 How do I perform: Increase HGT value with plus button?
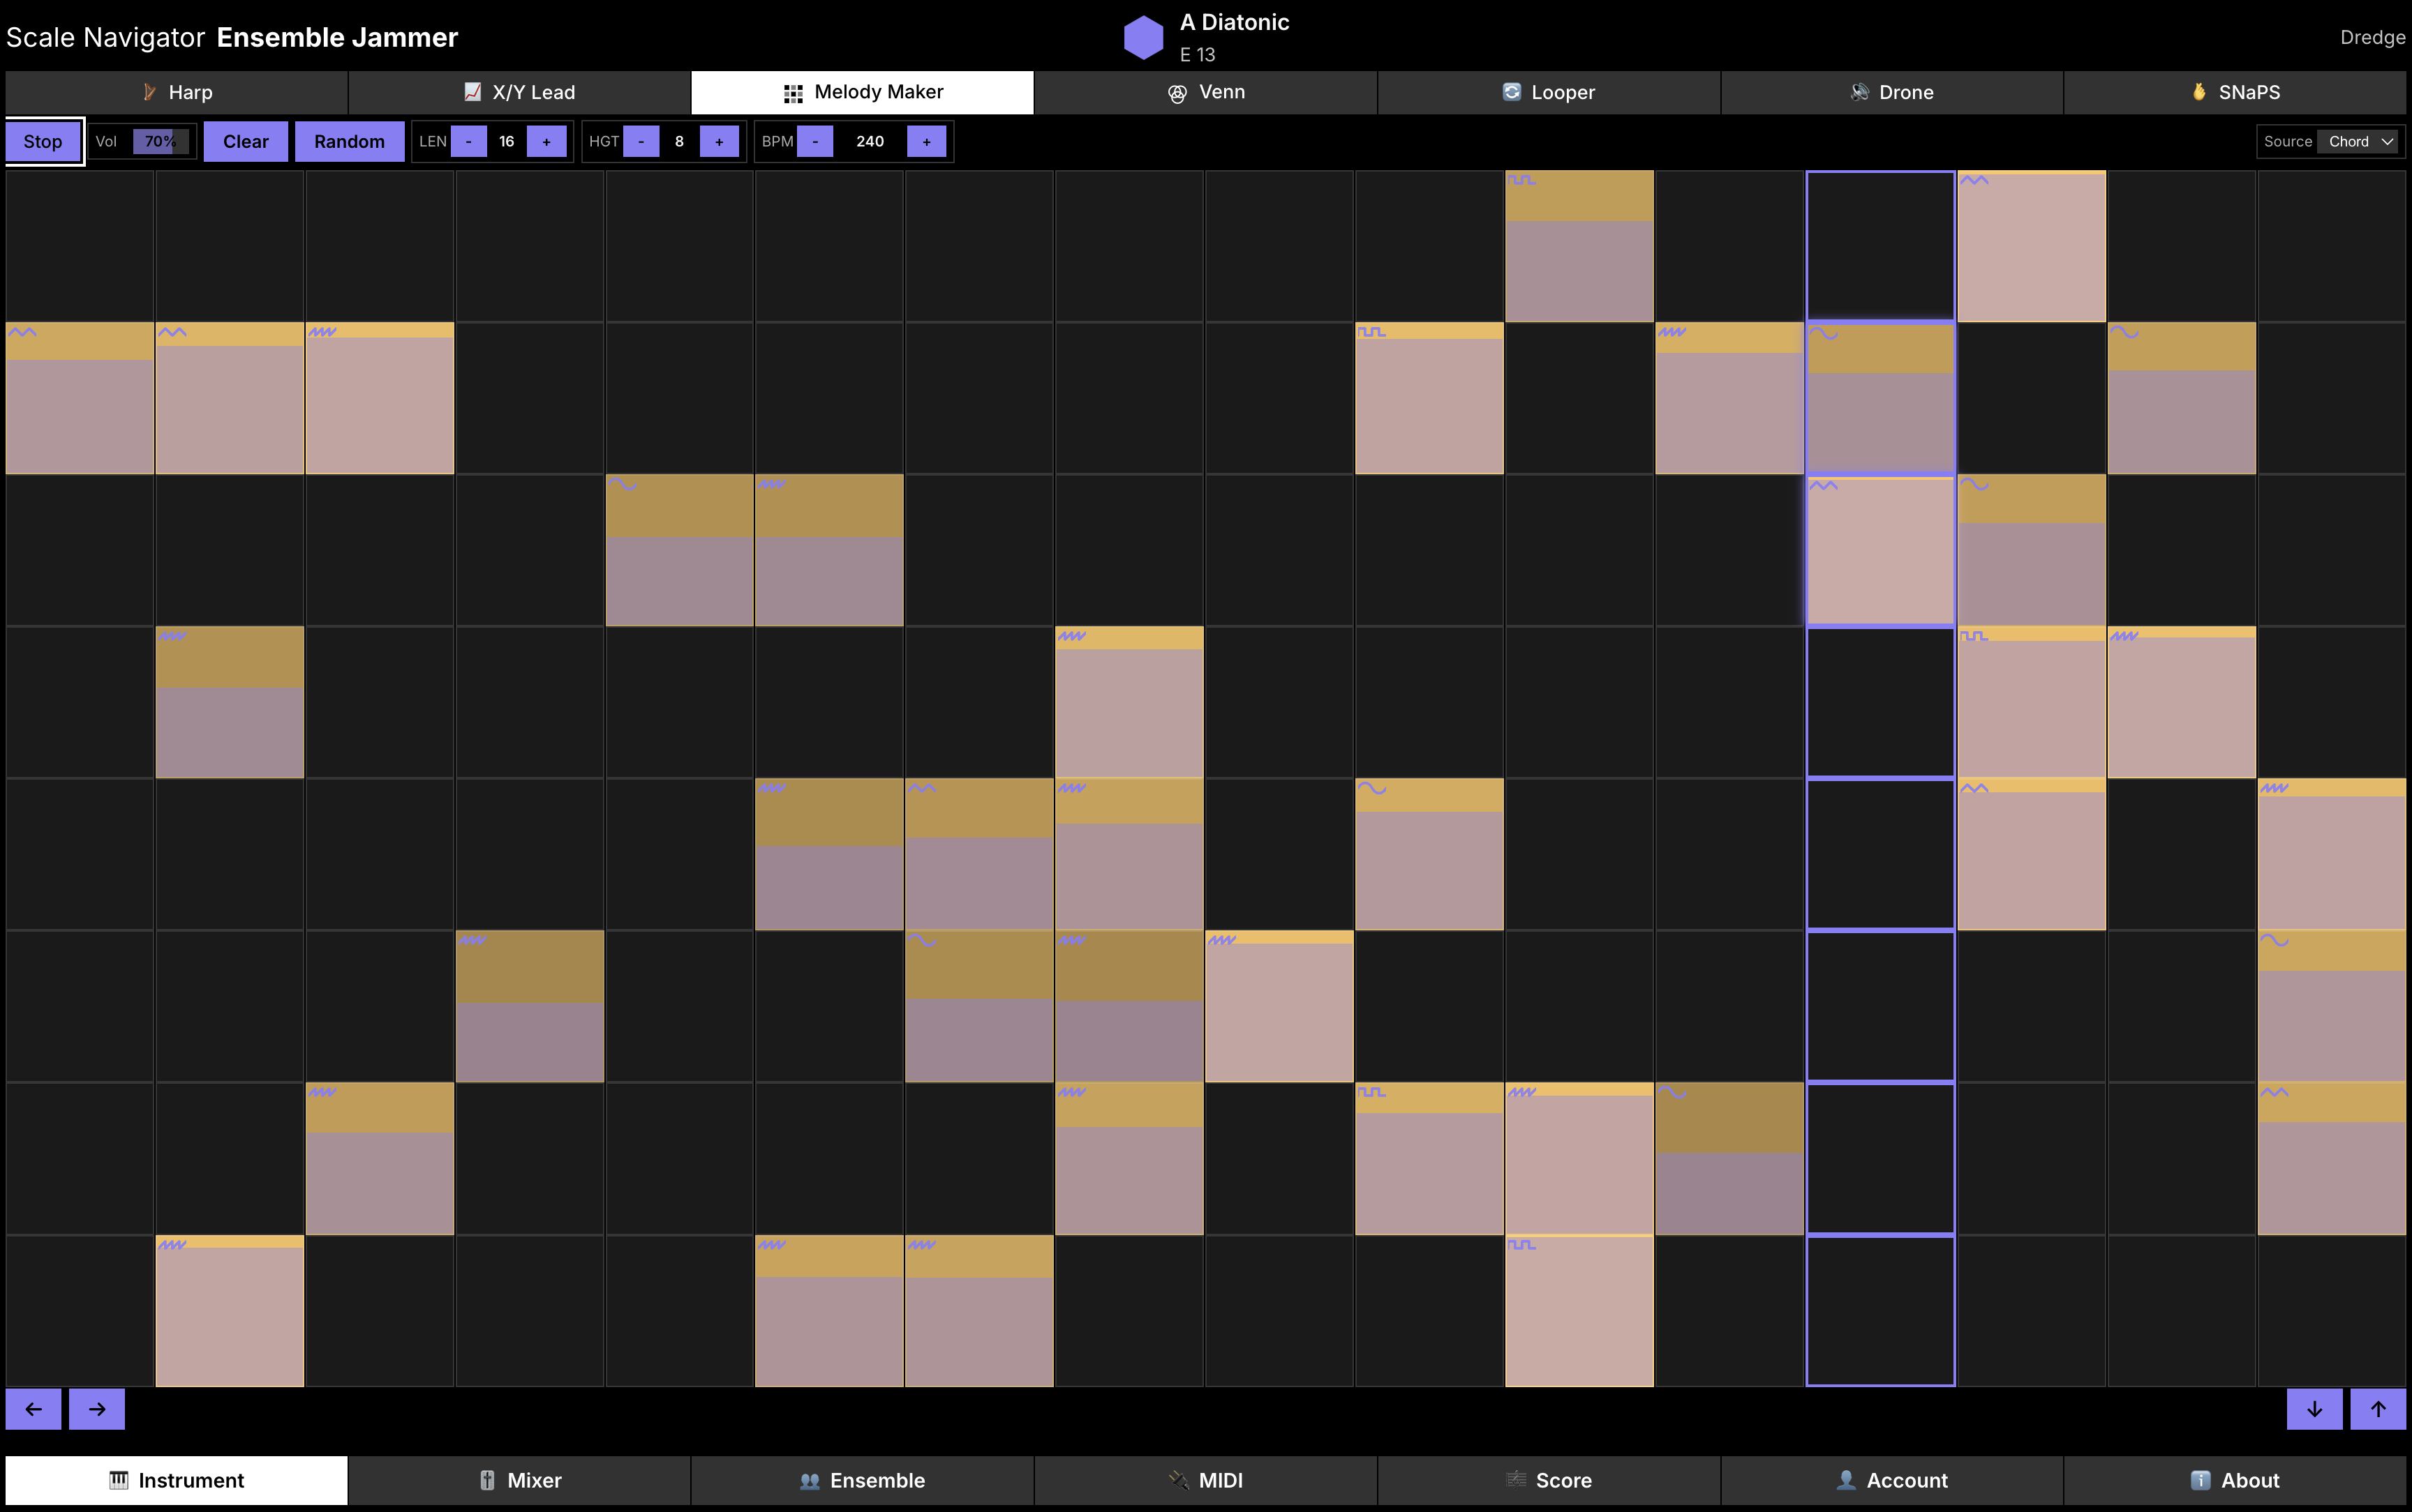click(720, 141)
